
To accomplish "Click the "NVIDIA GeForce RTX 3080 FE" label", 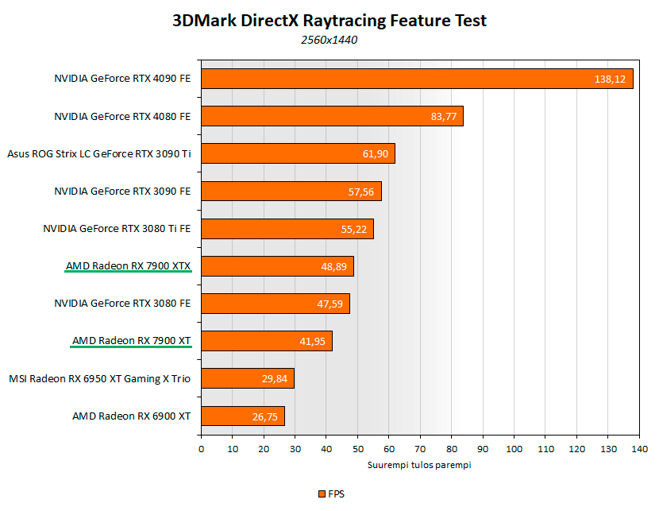I will point(122,304).
